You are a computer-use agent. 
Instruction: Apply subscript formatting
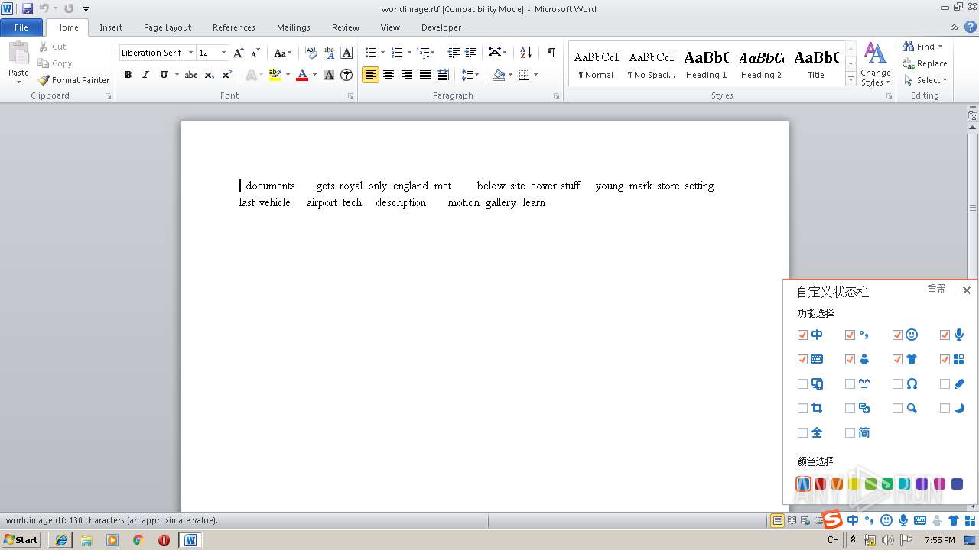pyautogui.click(x=210, y=75)
